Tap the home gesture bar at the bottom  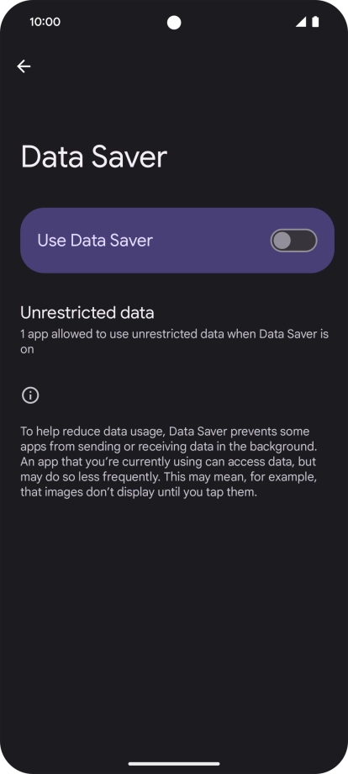[x=174, y=763]
